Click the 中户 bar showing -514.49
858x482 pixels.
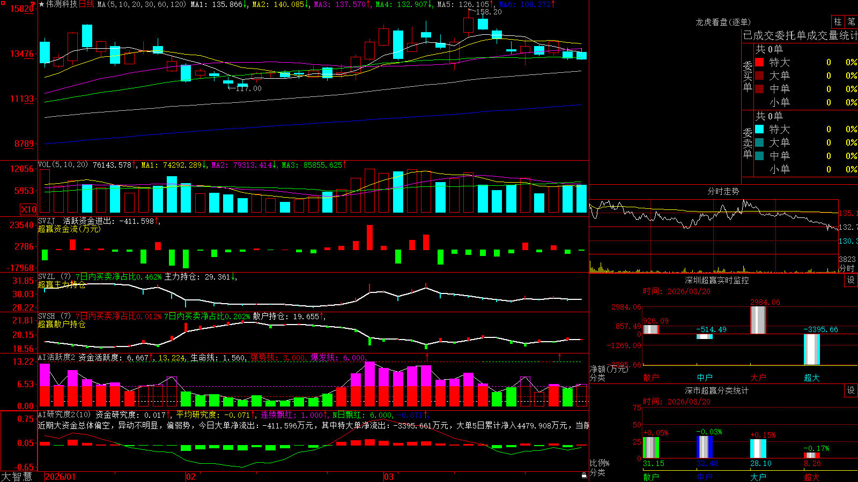(x=704, y=336)
